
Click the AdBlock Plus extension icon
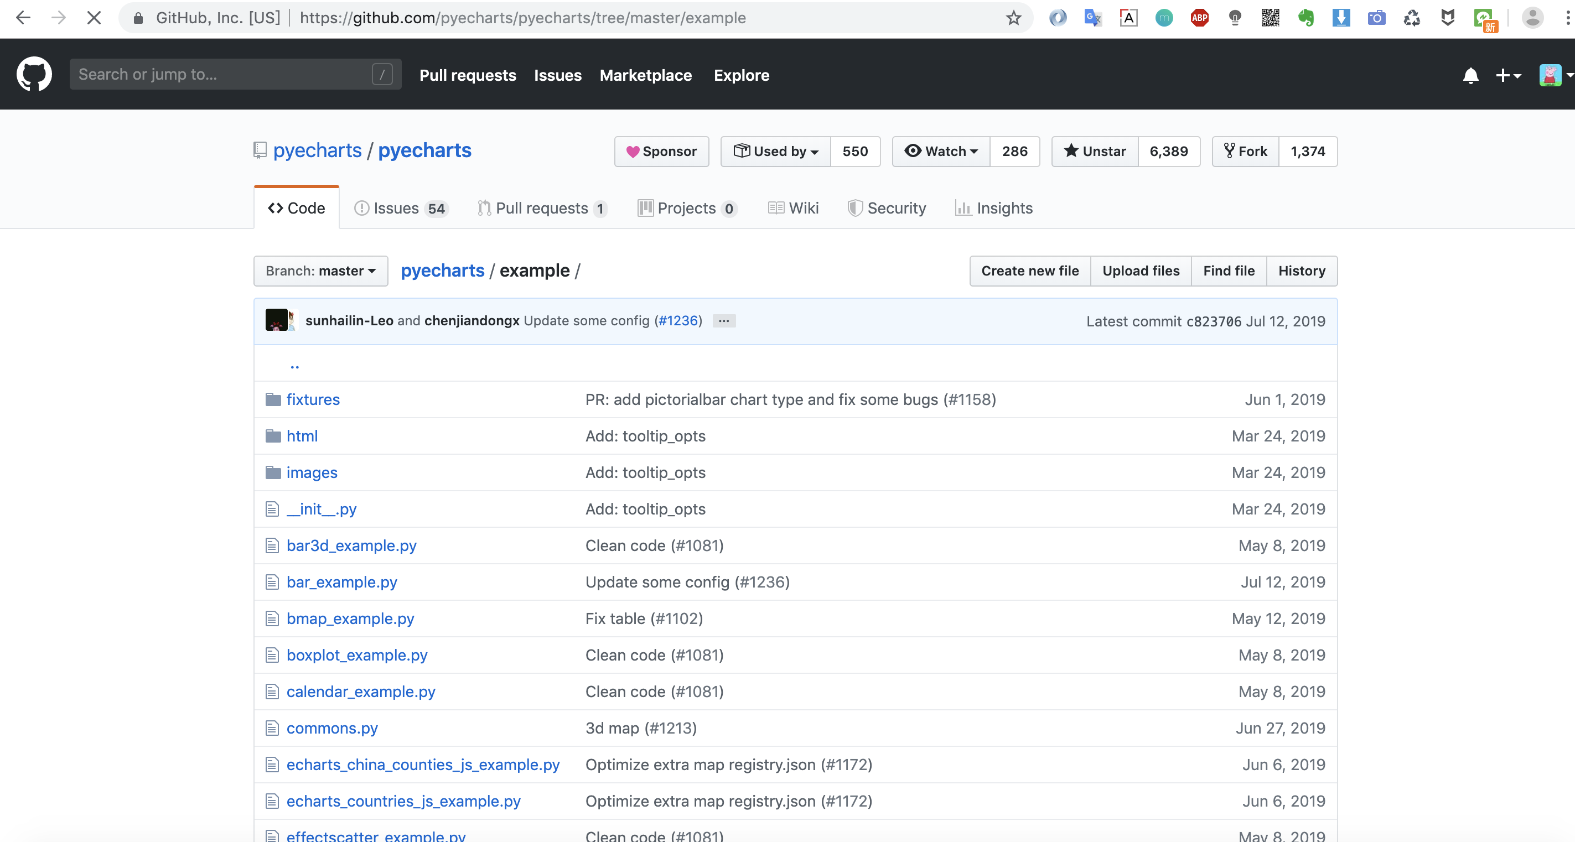[x=1200, y=18]
